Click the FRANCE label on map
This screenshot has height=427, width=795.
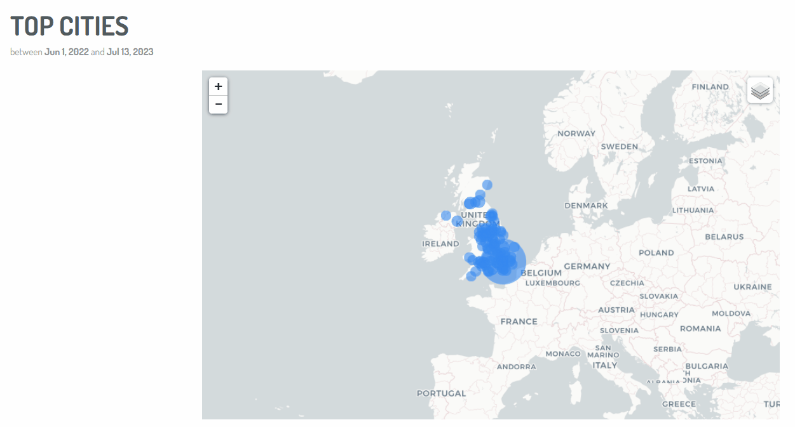[519, 322]
